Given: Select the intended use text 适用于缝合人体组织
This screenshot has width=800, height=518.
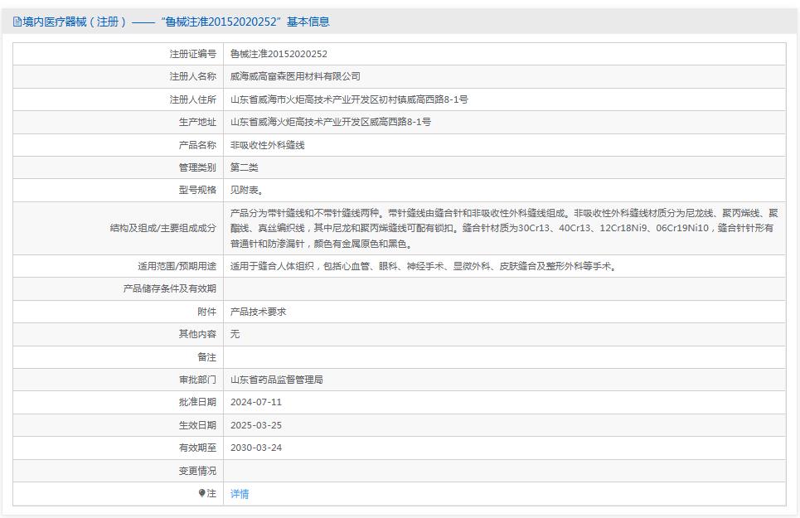Looking at the screenshot, I should pos(424,266).
